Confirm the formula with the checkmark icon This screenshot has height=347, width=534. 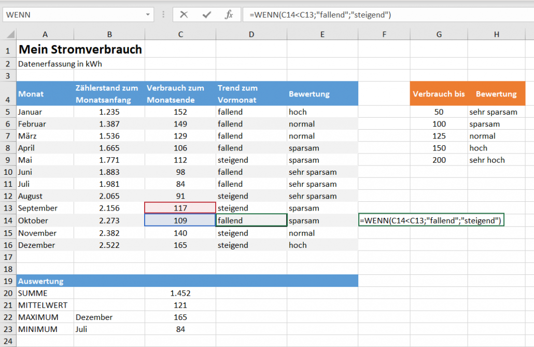[x=206, y=15]
